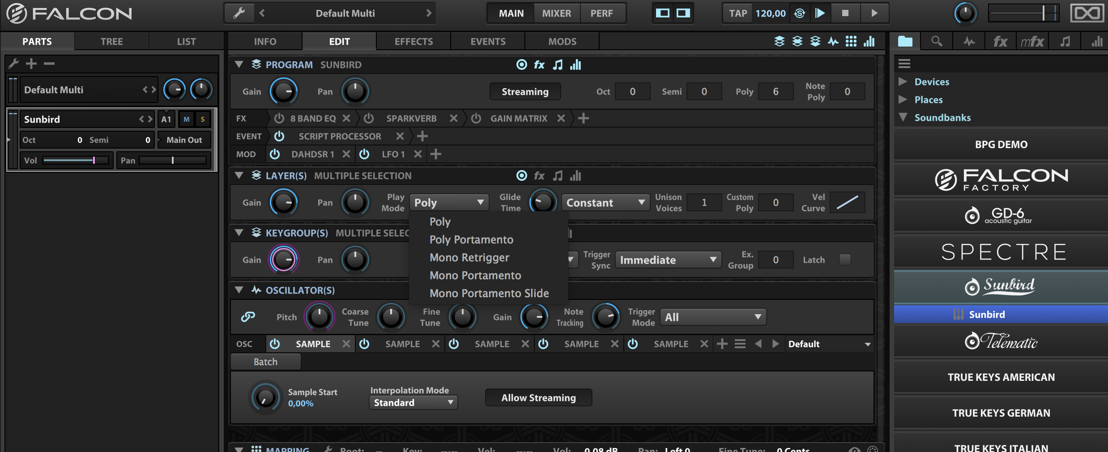Image resolution: width=1108 pixels, height=452 pixels.
Task: Stop the transport playback
Action: (x=845, y=13)
